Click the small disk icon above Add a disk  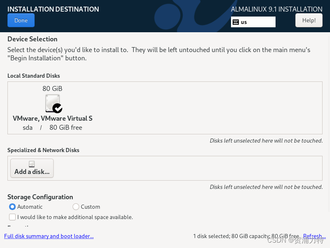tap(32, 164)
